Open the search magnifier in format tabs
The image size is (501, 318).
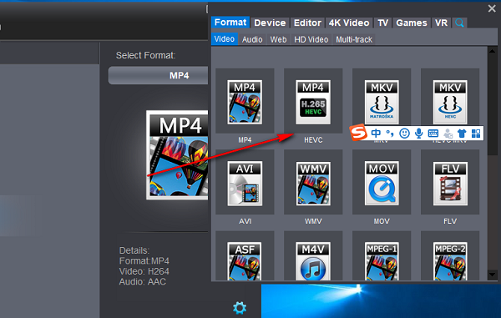pyautogui.click(x=459, y=23)
